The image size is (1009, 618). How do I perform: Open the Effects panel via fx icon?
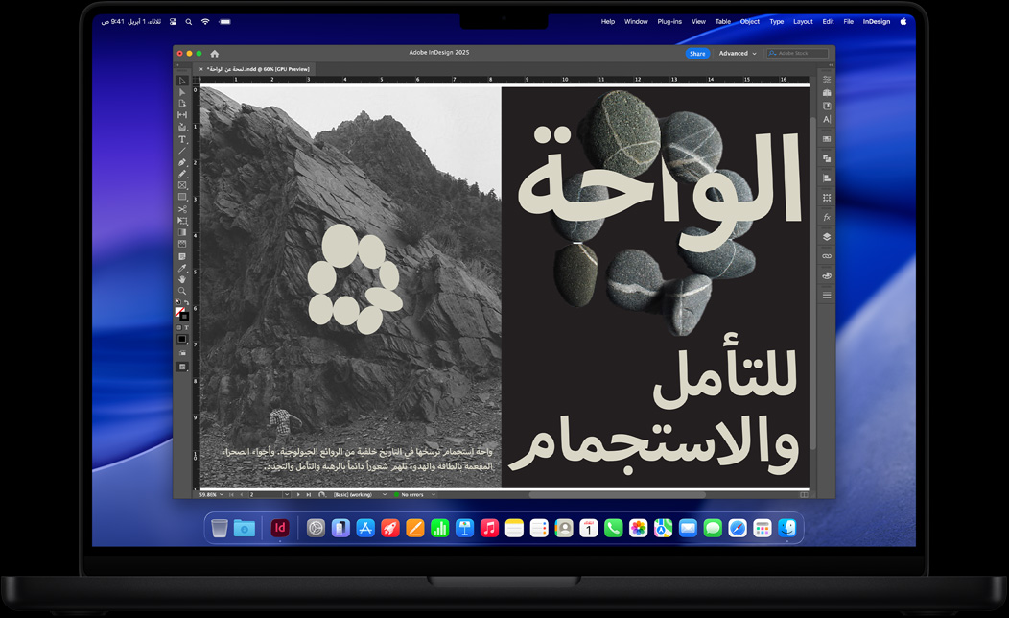[x=827, y=218]
